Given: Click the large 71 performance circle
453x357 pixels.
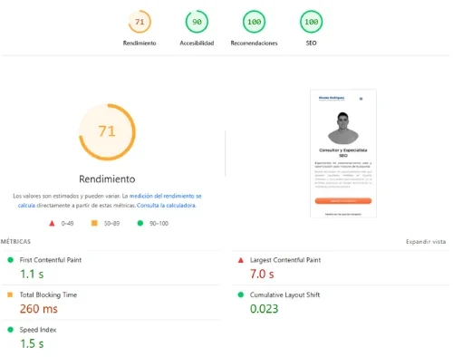Looking at the screenshot, I should coord(107,132).
